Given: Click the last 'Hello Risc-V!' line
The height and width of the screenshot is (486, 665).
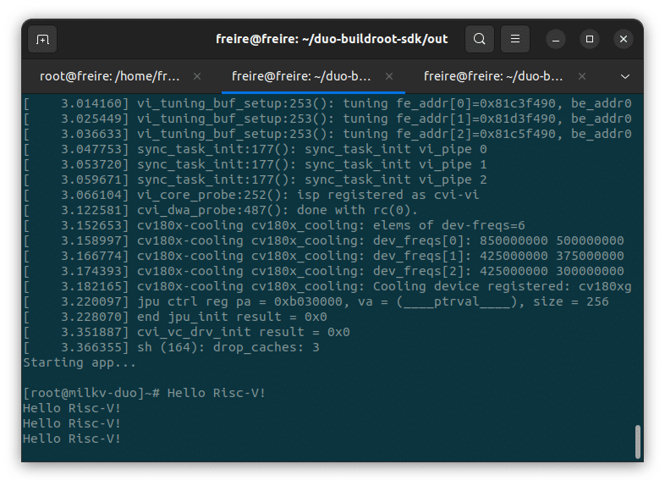Looking at the screenshot, I should pos(72,439).
